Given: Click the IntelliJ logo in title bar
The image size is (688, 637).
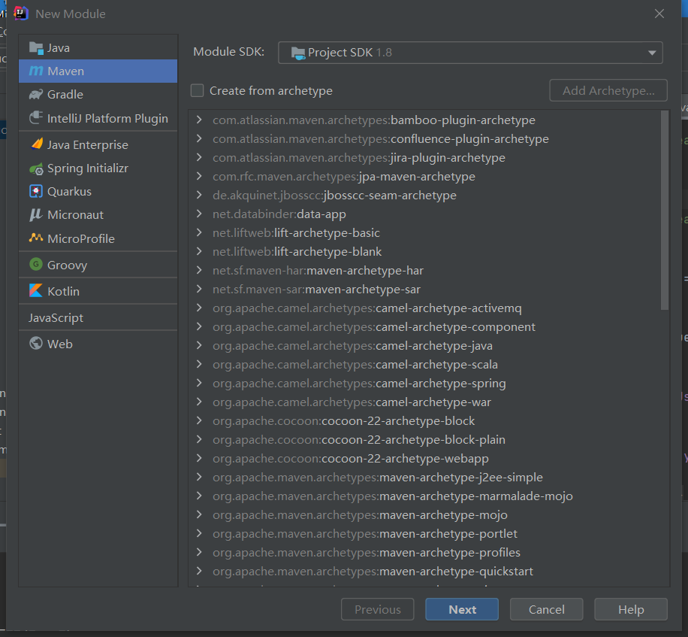Looking at the screenshot, I should (20, 14).
